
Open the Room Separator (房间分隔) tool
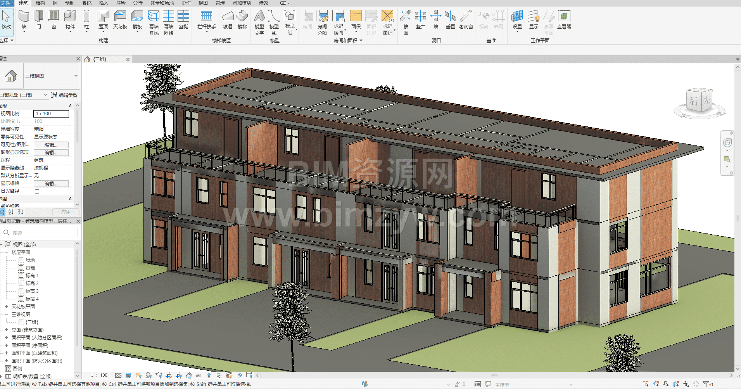[322, 22]
